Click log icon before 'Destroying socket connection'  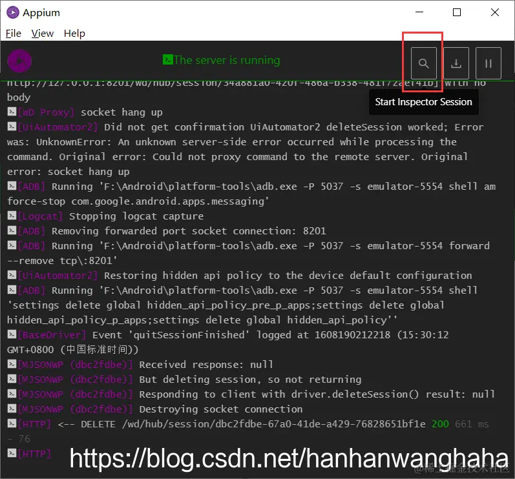[12, 409]
